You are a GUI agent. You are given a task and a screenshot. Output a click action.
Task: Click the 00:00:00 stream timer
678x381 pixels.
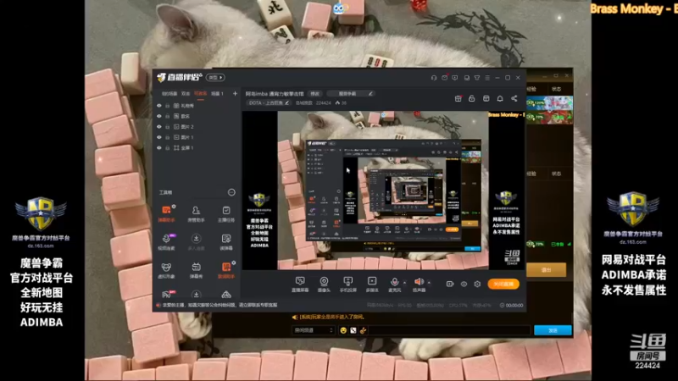[x=511, y=306]
